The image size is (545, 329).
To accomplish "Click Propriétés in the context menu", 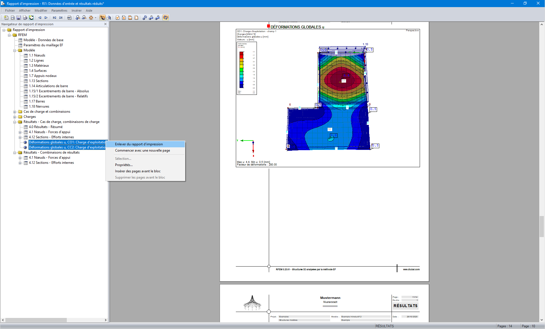I will (124, 165).
